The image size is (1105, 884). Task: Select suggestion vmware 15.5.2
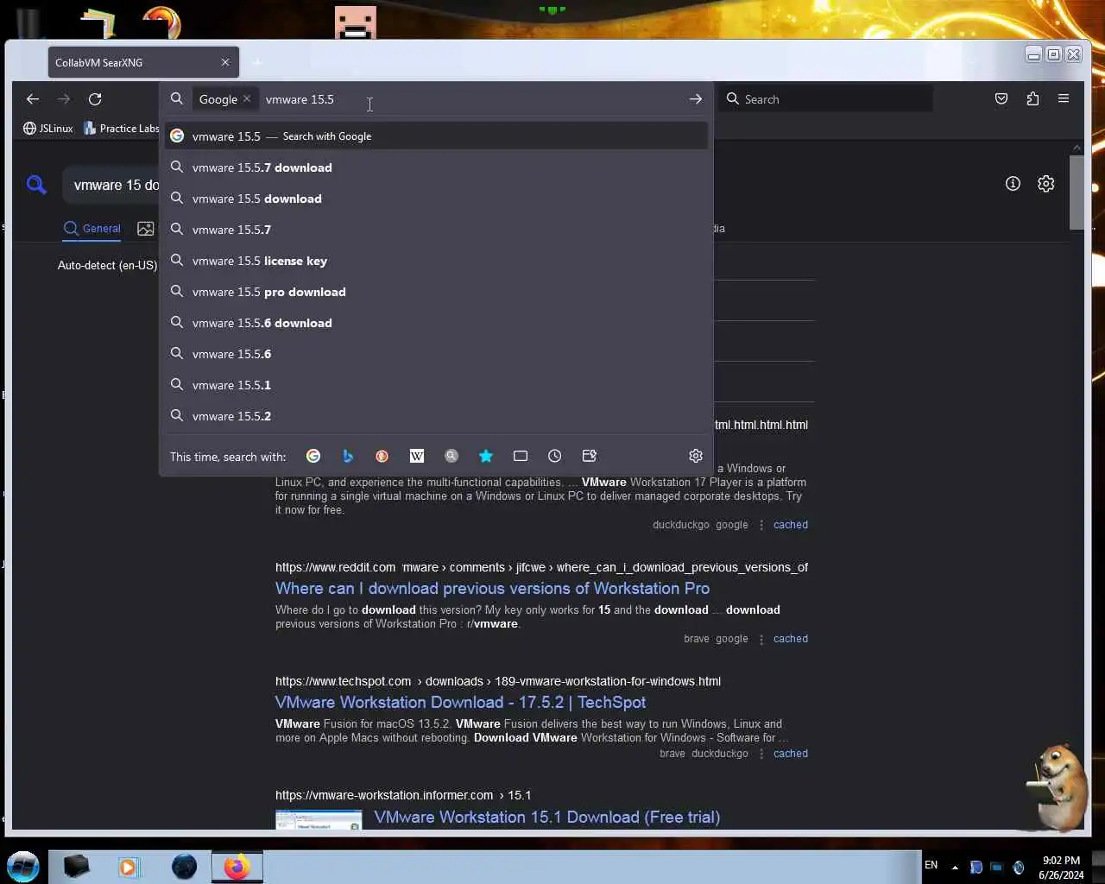[436, 416]
